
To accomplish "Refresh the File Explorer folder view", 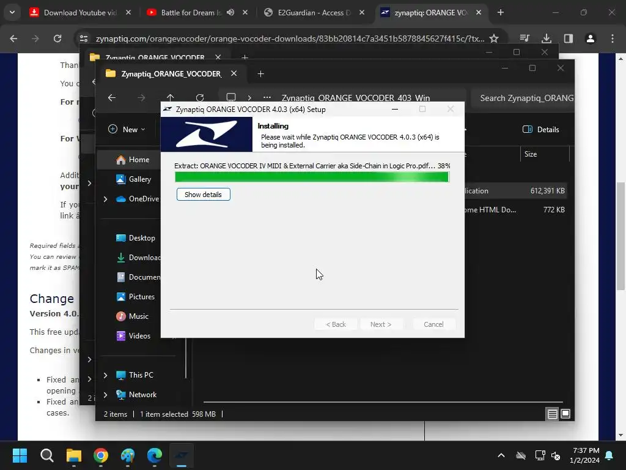I will [200, 97].
